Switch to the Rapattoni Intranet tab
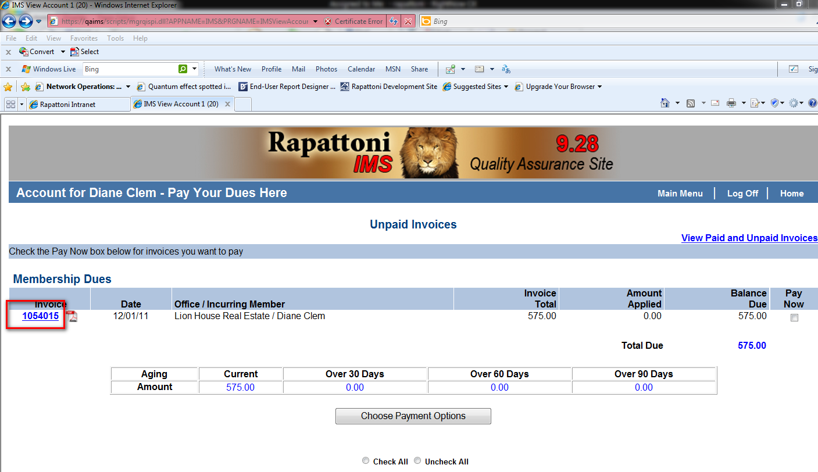Screen dimensions: 818x472 (x=67, y=105)
